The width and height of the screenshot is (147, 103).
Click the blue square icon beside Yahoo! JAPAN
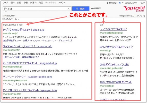click(120, 3)
